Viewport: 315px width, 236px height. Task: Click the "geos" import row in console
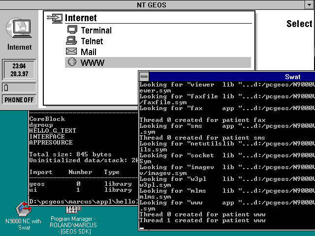(80, 184)
